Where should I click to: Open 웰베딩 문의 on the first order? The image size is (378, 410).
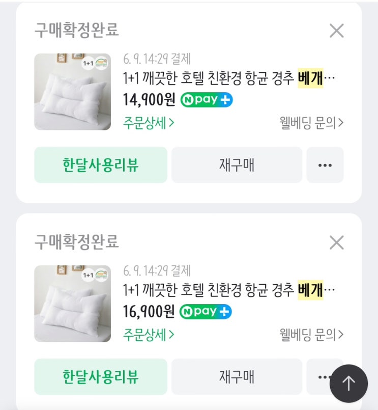pyautogui.click(x=311, y=123)
